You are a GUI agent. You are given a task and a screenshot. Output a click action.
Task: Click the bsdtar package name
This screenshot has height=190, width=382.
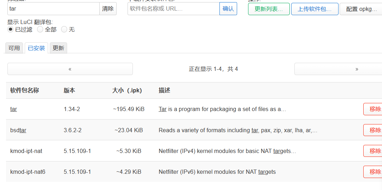coord(18,130)
